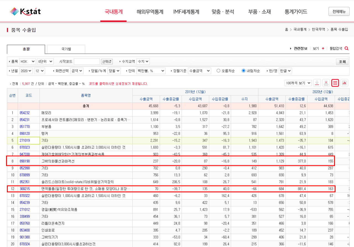The width and height of the screenshot is (354, 247).
Task: Open code link 870899
Action: click(25, 175)
